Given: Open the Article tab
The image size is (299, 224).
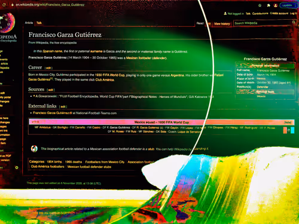Looking at the screenshot, I should [x=29, y=23].
